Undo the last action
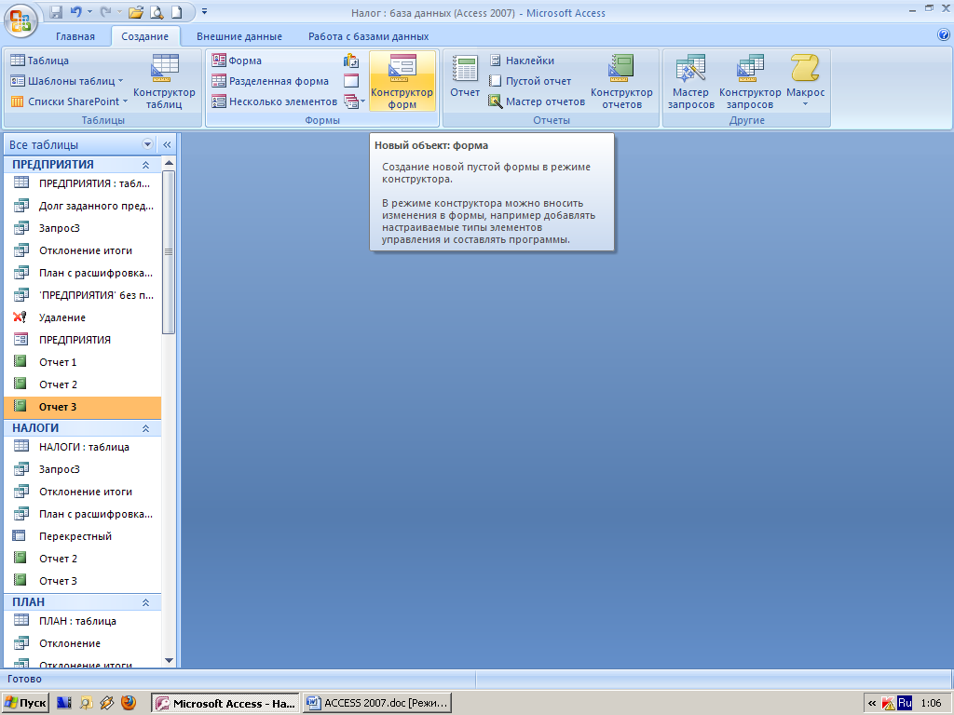 [75, 11]
